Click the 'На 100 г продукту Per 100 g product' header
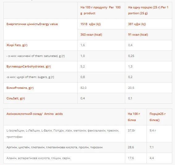The image size is (175, 165). (x=100, y=10)
